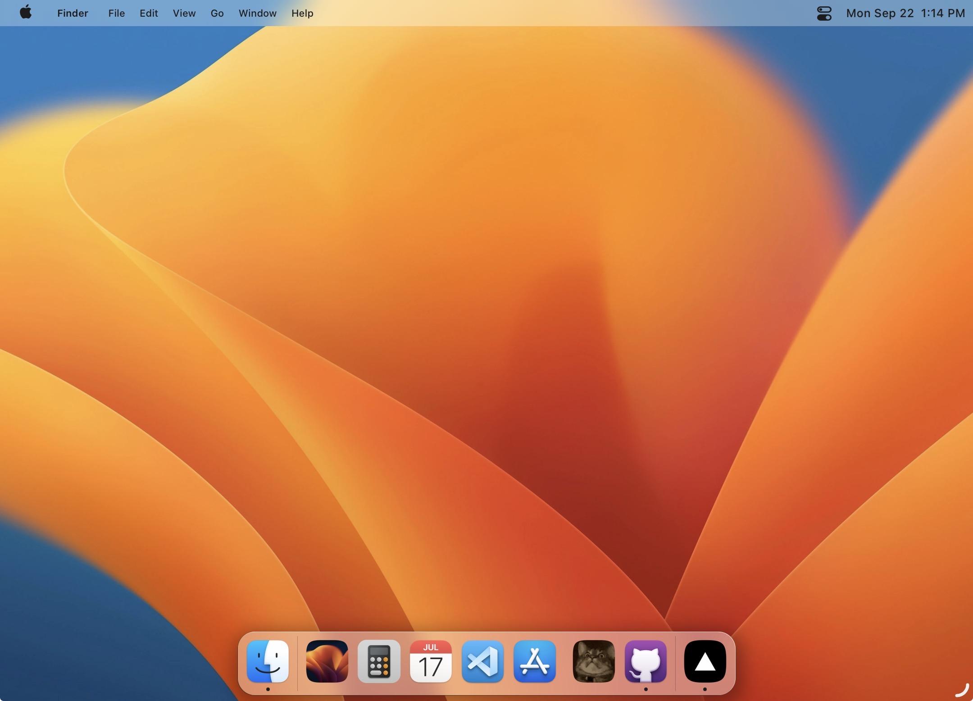
Task: Expand the View menu
Action: 184,13
